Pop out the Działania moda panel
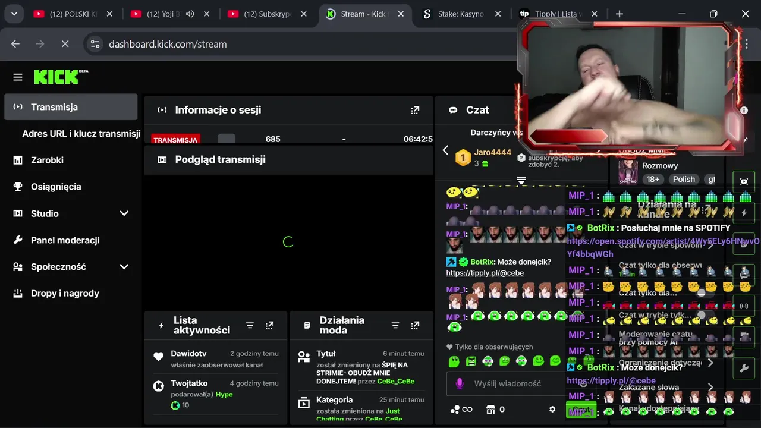The height and width of the screenshot is (428, 761). [x=415, y=325]
